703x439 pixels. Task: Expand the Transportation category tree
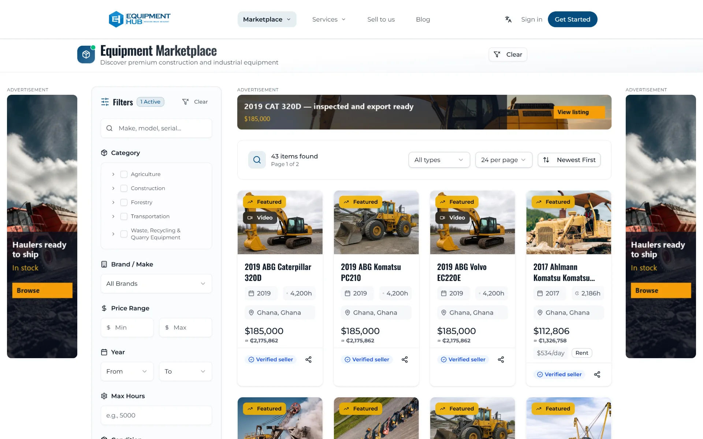coord(113,216)
